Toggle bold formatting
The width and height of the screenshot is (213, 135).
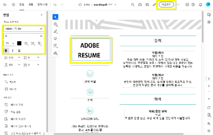[6, 51]
